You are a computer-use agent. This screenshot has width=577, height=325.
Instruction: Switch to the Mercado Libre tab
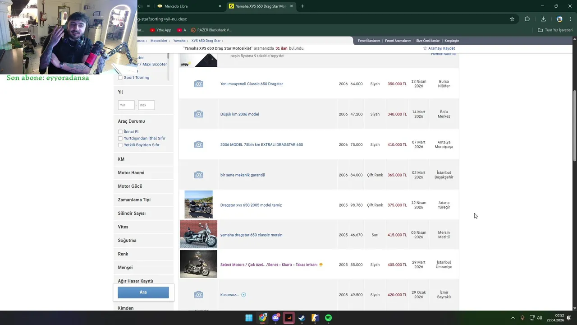[x=189, y=6]
